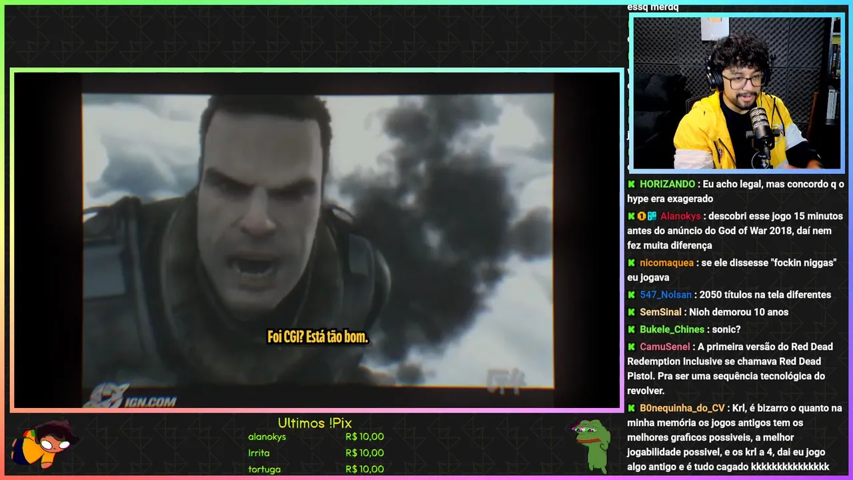853x480 pixels.
Task: Click the Kick badge beside nicomaquea
Action: 631,263
